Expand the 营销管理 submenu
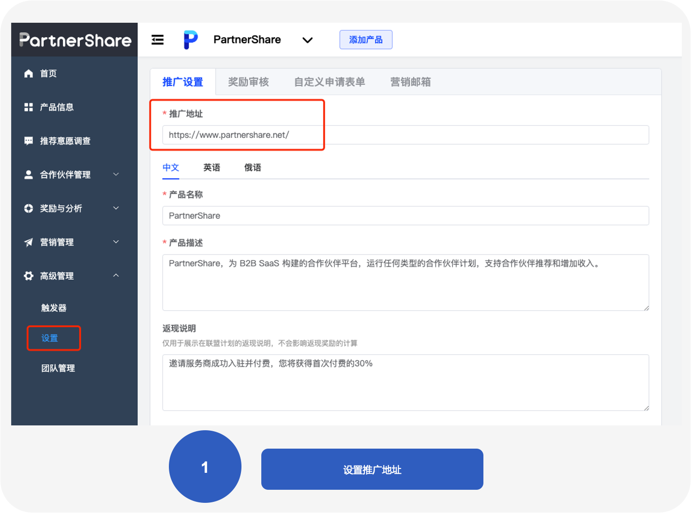The image size is (691, 513). (116, 241)
